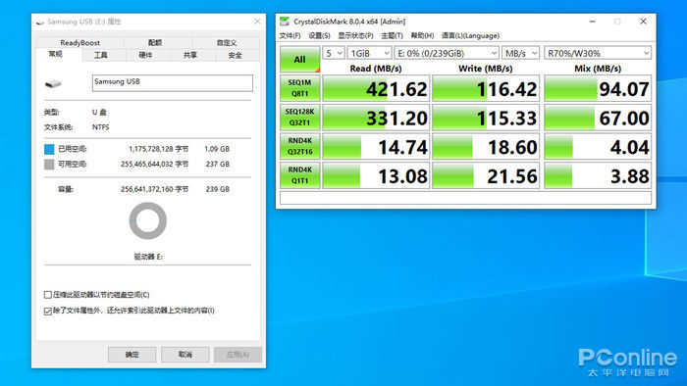Viewport: 687px width, 386px height.
Task: Run the RND4K Q32T16 benchmark test
Action: coord(300,146)
